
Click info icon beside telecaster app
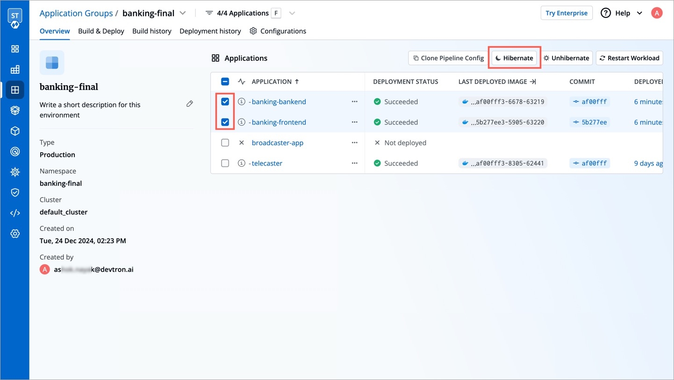[242, 163]
